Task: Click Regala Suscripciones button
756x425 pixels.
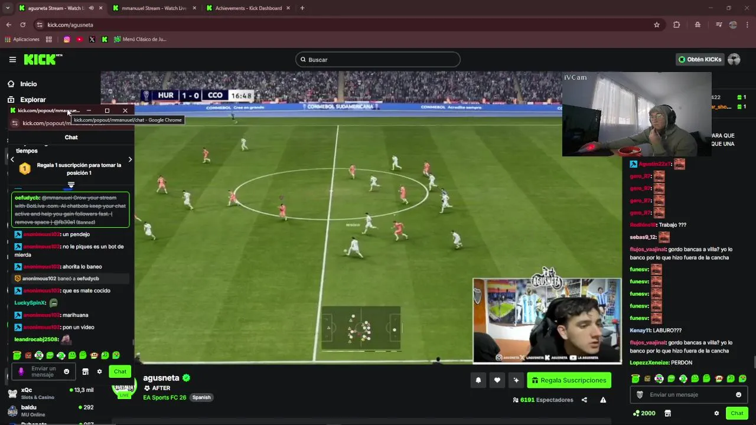Action: 569,380
